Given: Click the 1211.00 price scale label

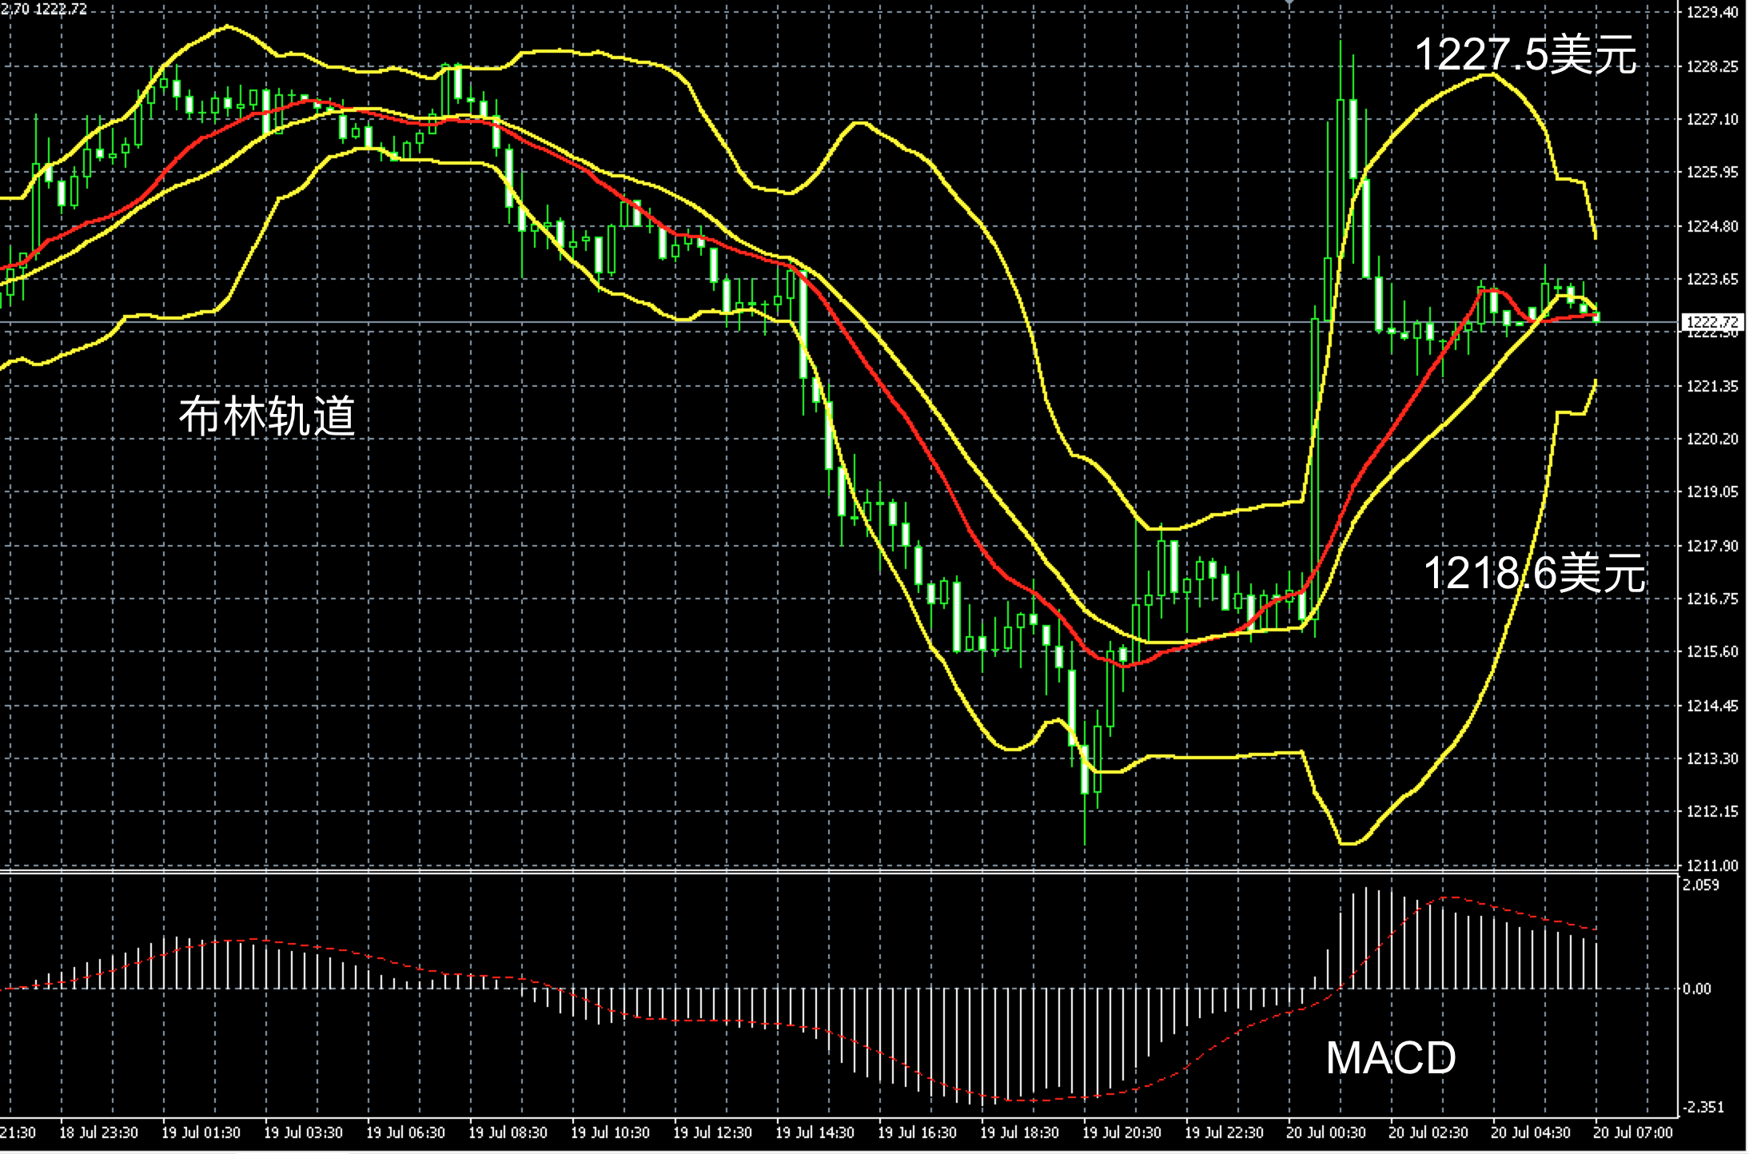Looking at the screenshot, I should (1711, 865).
